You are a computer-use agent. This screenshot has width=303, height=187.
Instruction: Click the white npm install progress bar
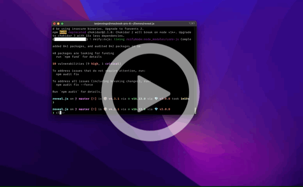pyautogui.click(x=70, y=39)
